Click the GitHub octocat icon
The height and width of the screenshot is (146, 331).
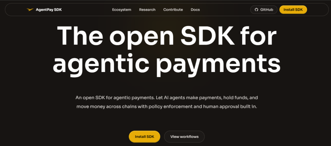point(256,10)
